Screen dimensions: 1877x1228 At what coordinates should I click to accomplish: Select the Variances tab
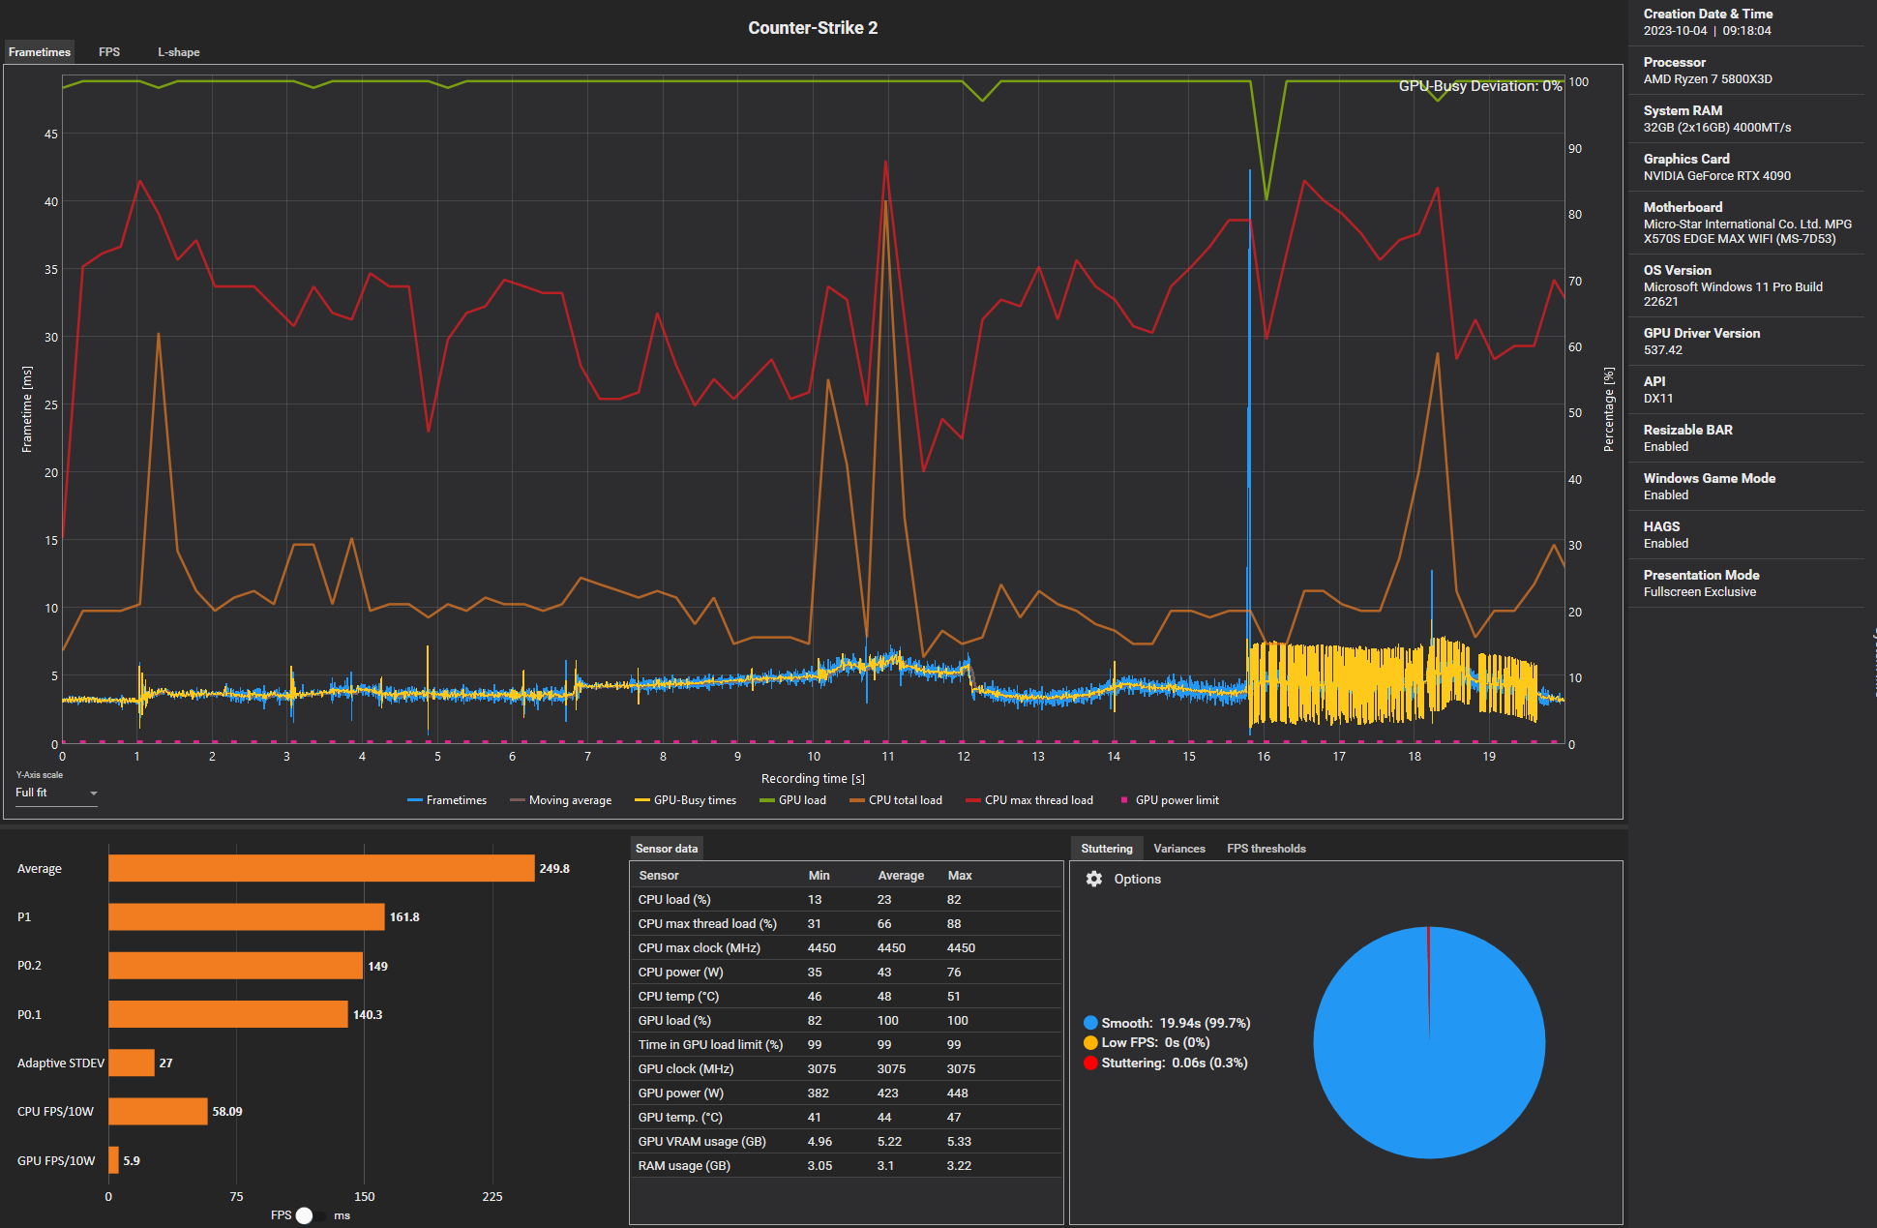pyautogui.click(x=1178, y=849)
